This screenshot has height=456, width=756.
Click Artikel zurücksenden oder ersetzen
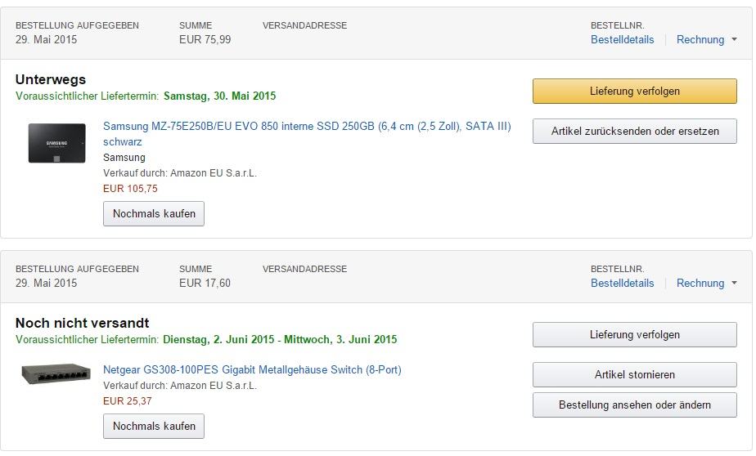(634, 131)
